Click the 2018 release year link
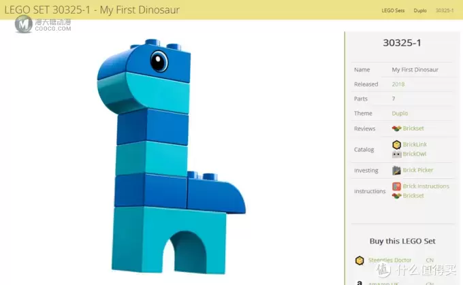The height and width of the screenshot is (285, 463). [398, 84]
